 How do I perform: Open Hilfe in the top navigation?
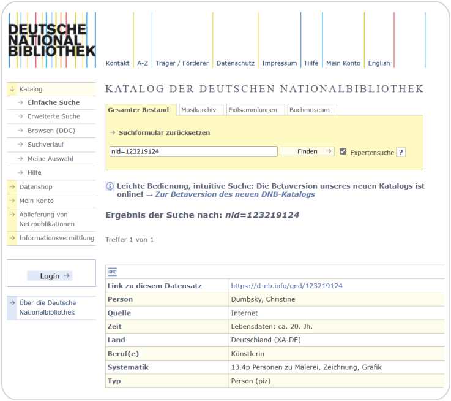(311, 63)
